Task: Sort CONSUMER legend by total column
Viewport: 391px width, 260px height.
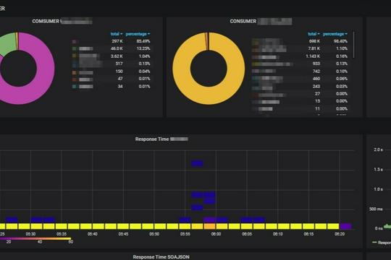Action: coord(314,34)
